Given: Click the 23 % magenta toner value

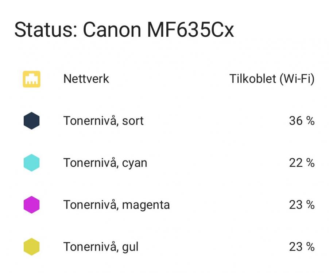Looking at the screenshot, I should click(x=302, y=205).
